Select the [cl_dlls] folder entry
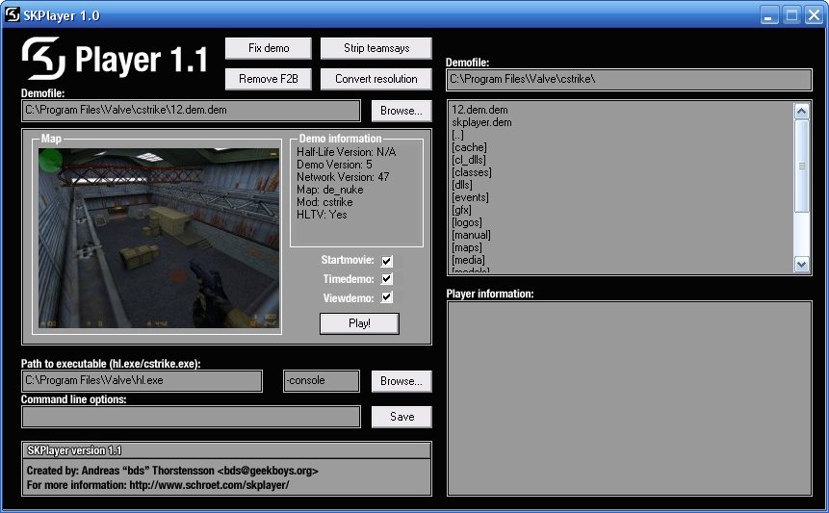The image size is (829, 513). tap(469, 160)
